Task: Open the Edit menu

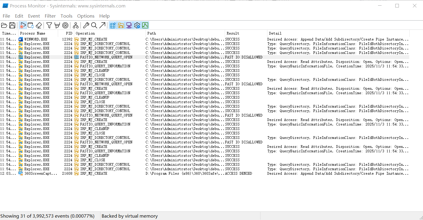Action: coord(19,16)
